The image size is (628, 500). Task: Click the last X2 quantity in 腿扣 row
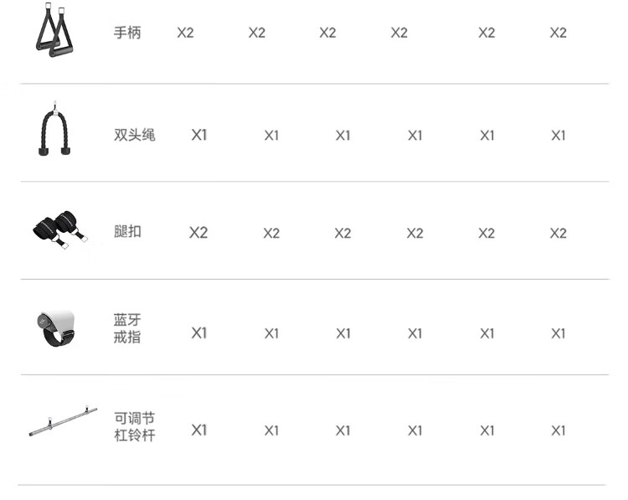(558, 233)
